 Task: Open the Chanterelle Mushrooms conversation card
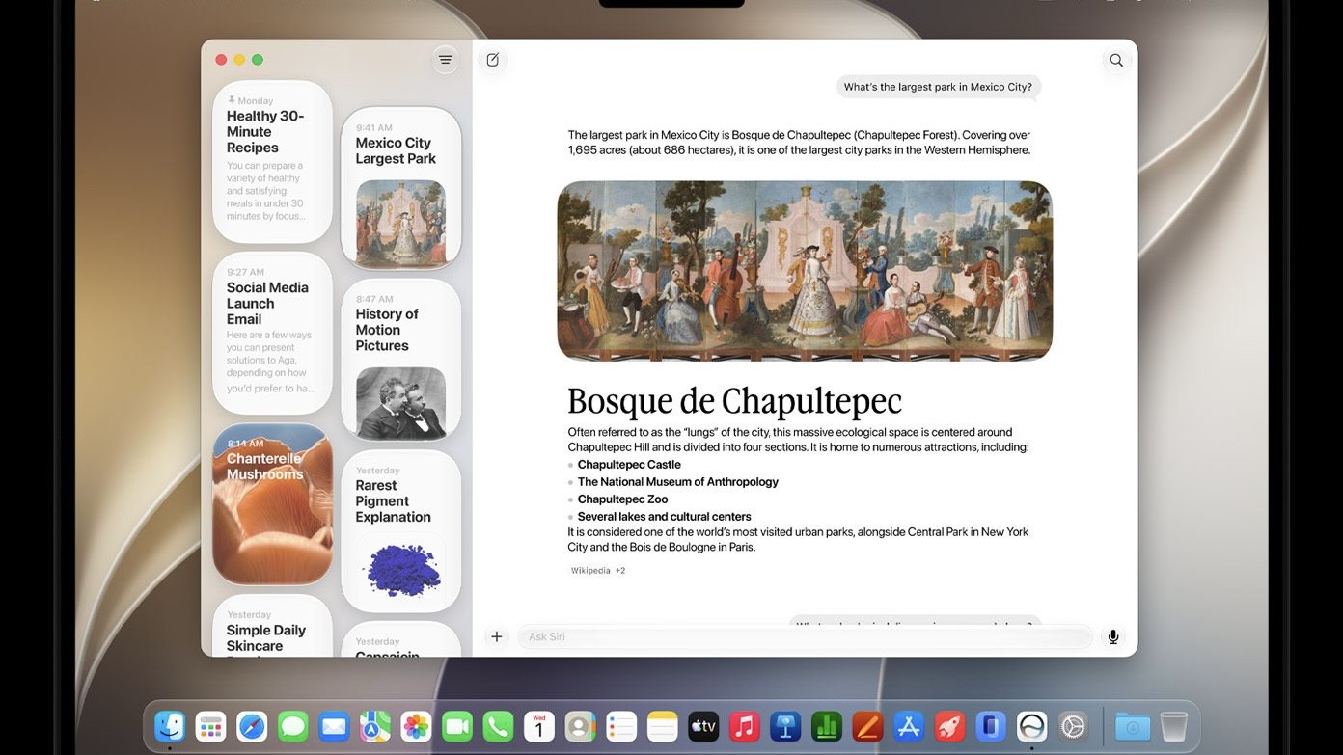(x=273, y=504)
